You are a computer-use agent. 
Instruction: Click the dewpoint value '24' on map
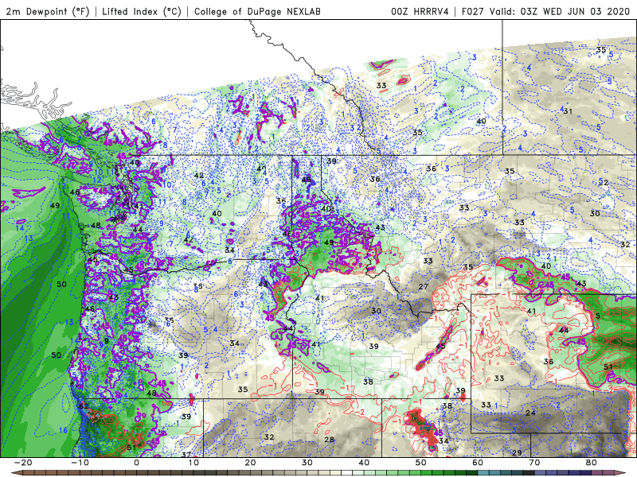click(530, 413)
